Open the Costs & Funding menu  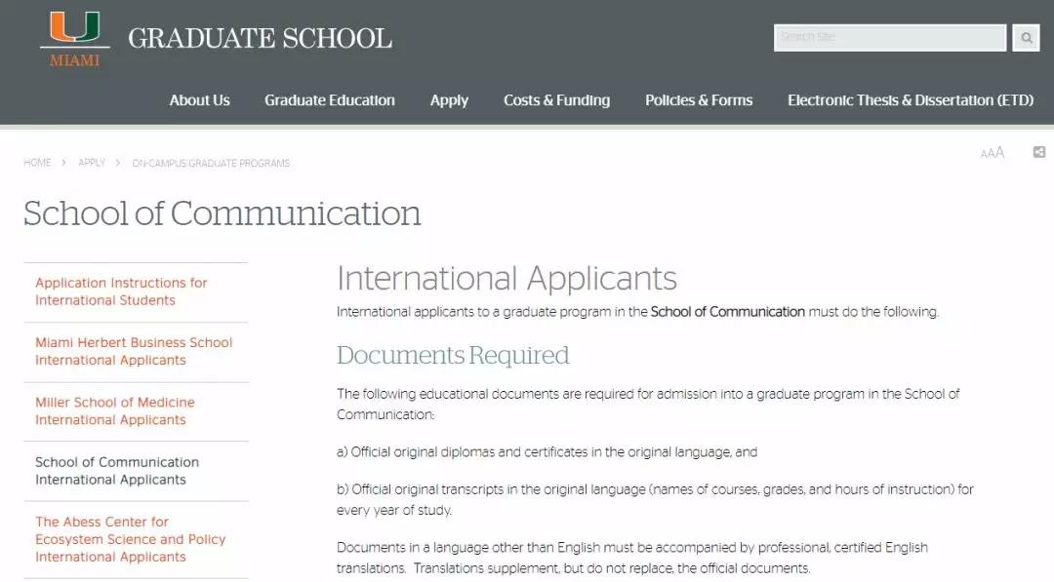[x=556, y=100]
